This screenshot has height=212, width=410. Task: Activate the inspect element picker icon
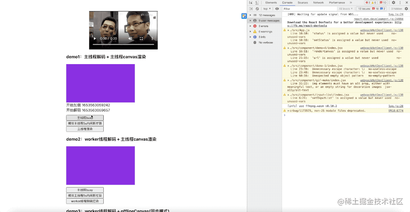coord(251,2)
